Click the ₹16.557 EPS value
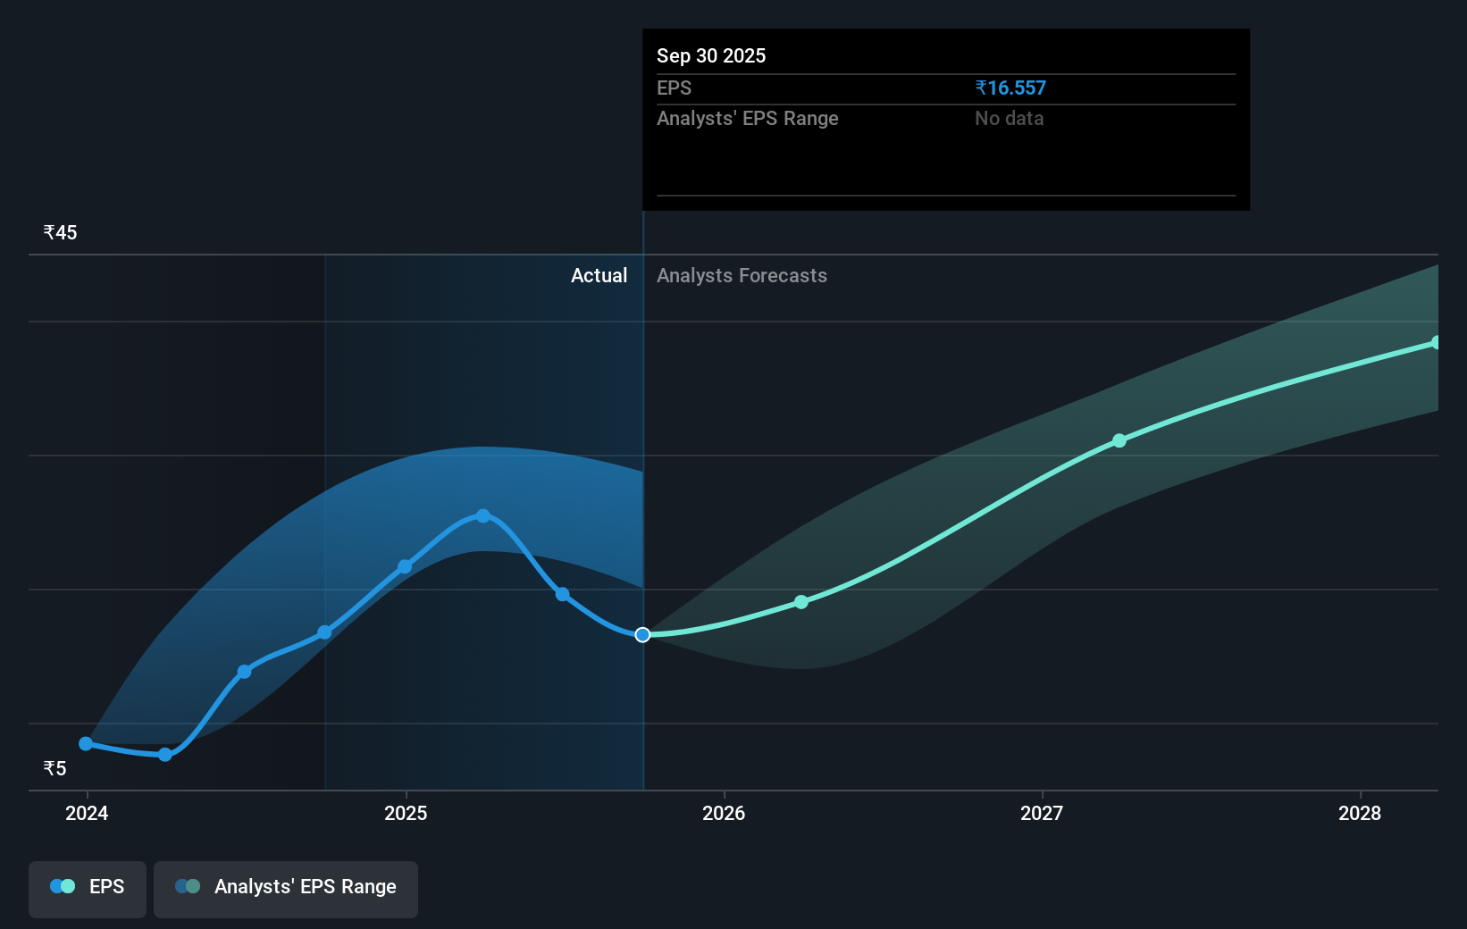Viewport: 1467px width, 929px height. pyautogui.click(x=1010, y=88)
